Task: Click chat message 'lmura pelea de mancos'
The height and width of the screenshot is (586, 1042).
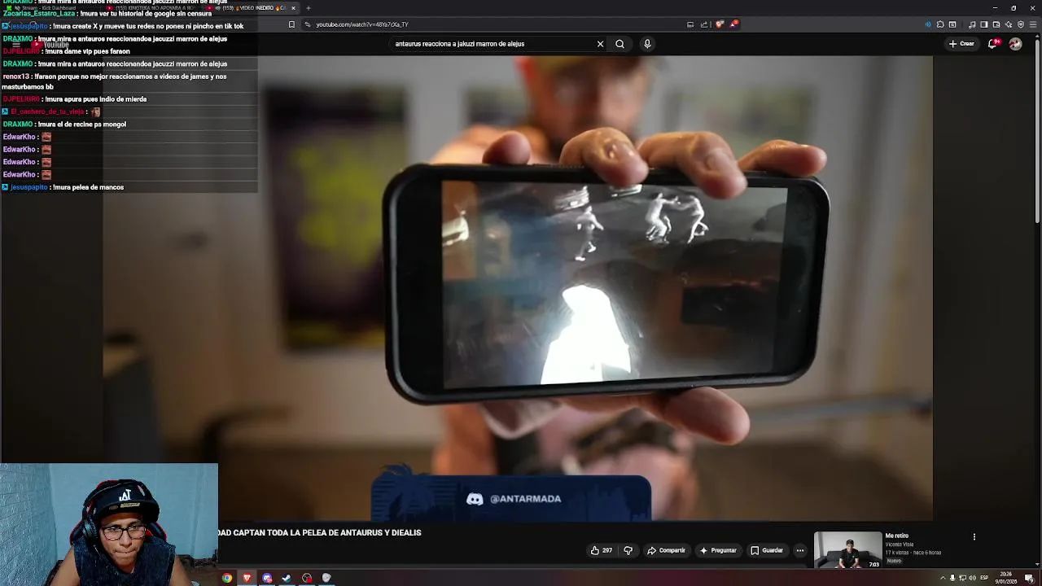Action: 87,187
